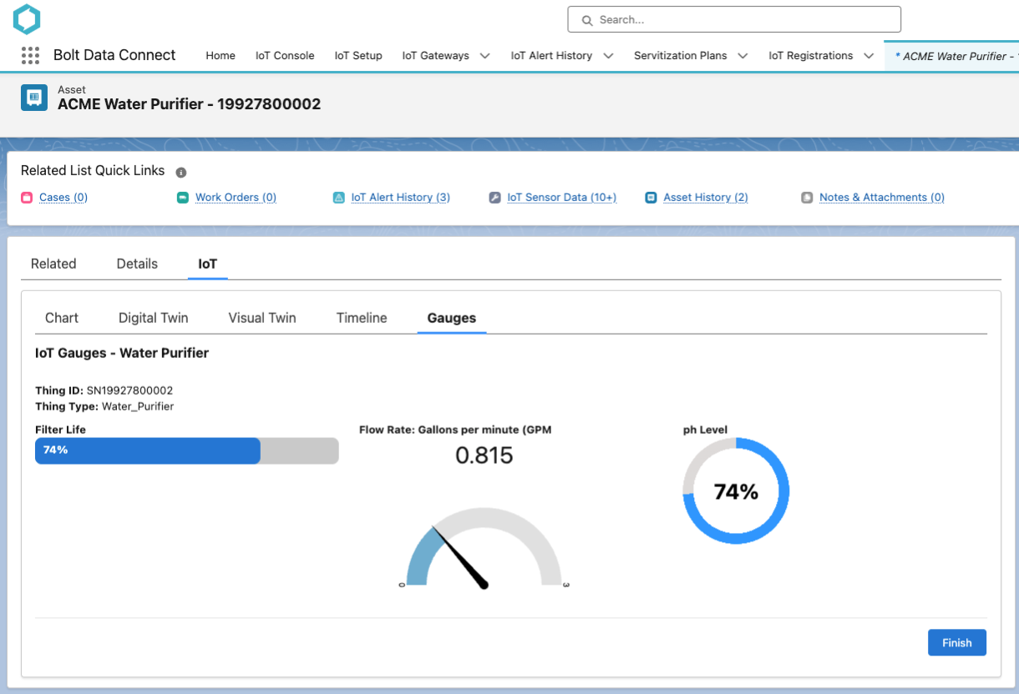Switch to the Timeline sub-tab
This screenshot has height=694, width=1019.
[362, 318]
